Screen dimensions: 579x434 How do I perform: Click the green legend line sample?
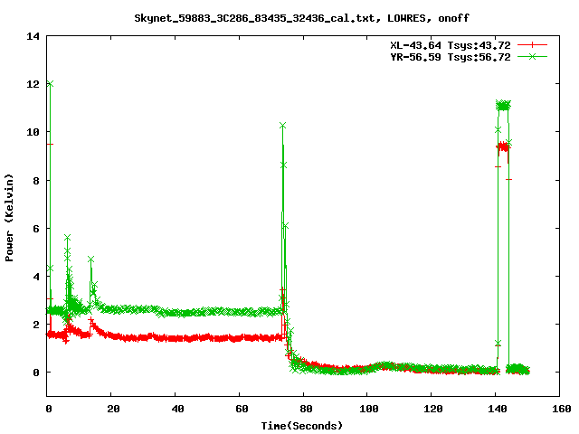(532, 56)
